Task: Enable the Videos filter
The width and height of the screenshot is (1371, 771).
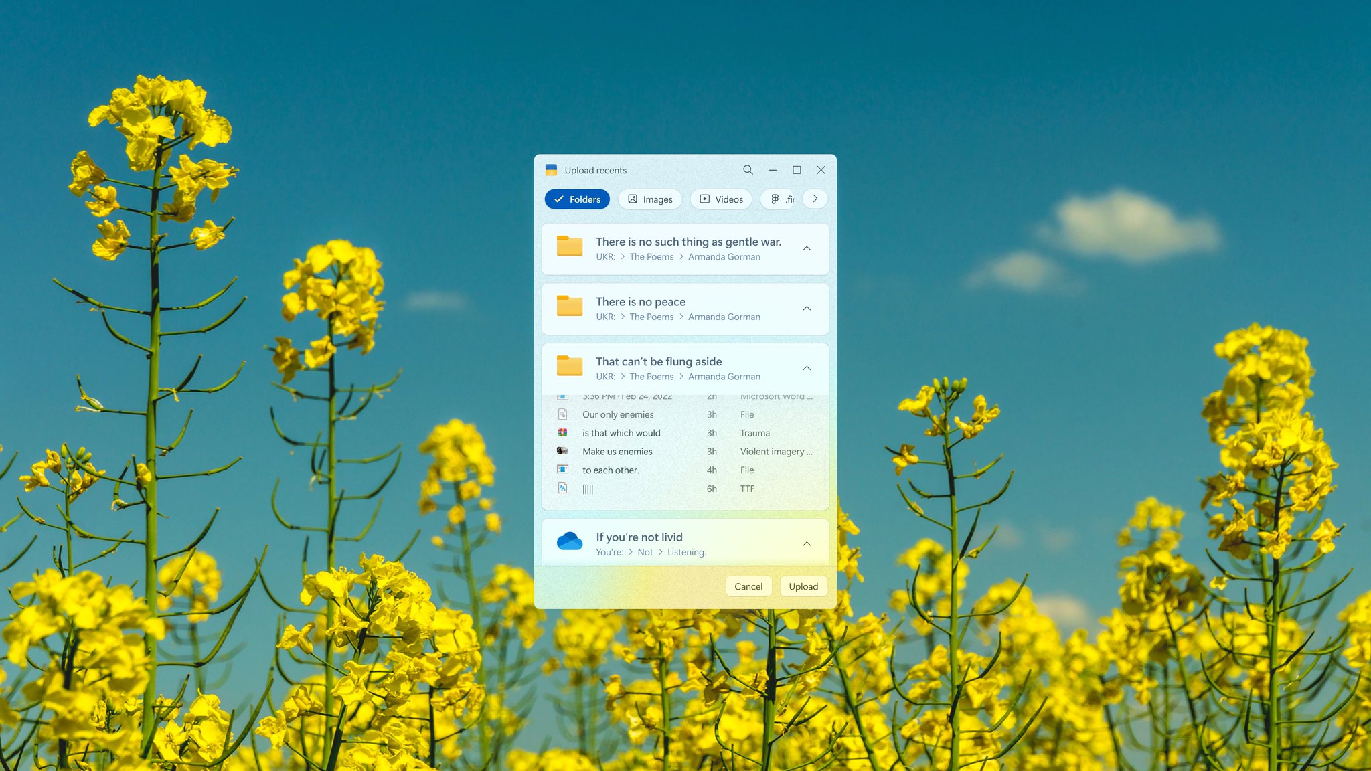Action: [720, 199]
